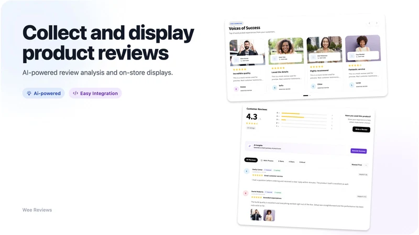
Task: Mark Emily Carter's review as helpful
Action: point(363,174)
